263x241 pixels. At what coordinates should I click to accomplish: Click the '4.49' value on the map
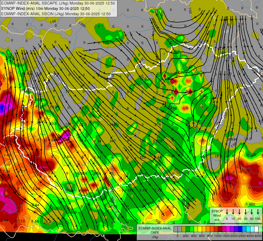(x=158, y=157)
